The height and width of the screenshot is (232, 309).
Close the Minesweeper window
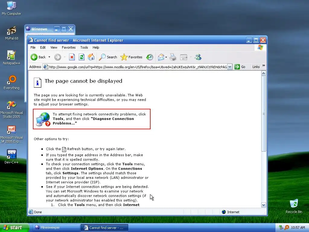coord(71,29)
